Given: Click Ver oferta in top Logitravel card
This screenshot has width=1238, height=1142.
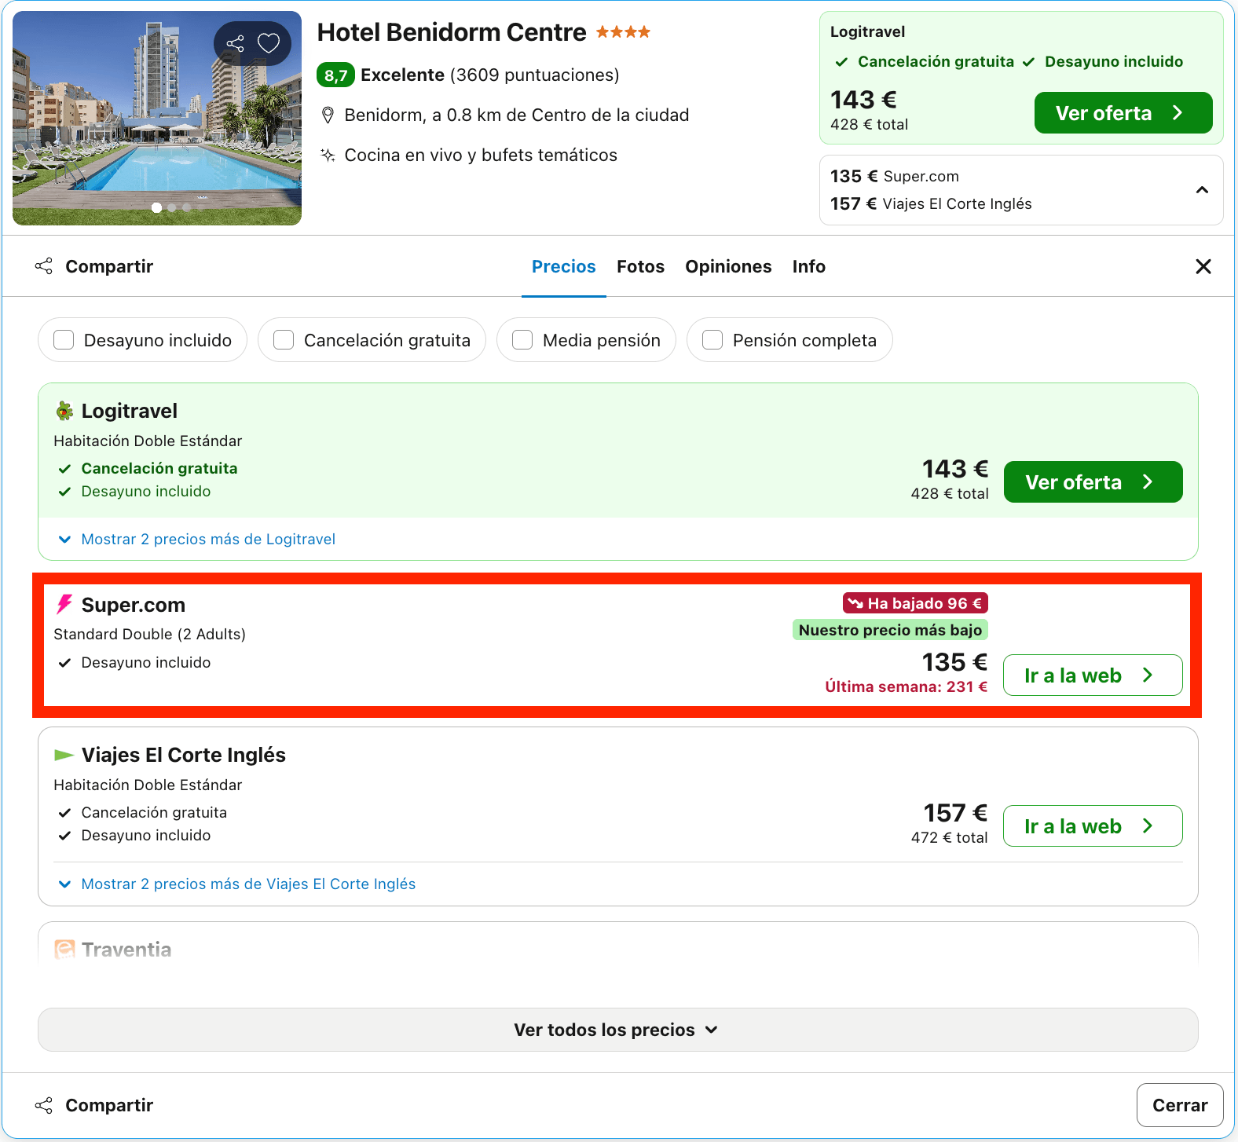Looking at the screenshot, I should tap(1123, 113).
